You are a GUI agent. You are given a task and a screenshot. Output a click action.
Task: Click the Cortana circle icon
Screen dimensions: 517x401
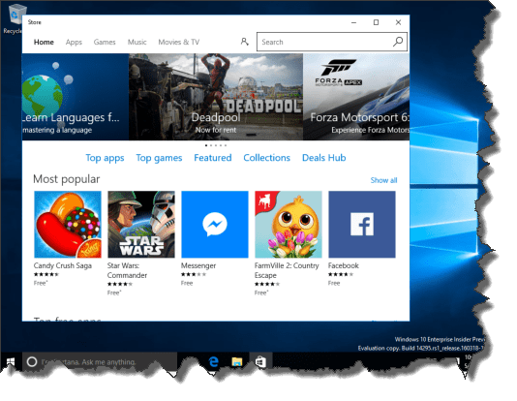32,361
